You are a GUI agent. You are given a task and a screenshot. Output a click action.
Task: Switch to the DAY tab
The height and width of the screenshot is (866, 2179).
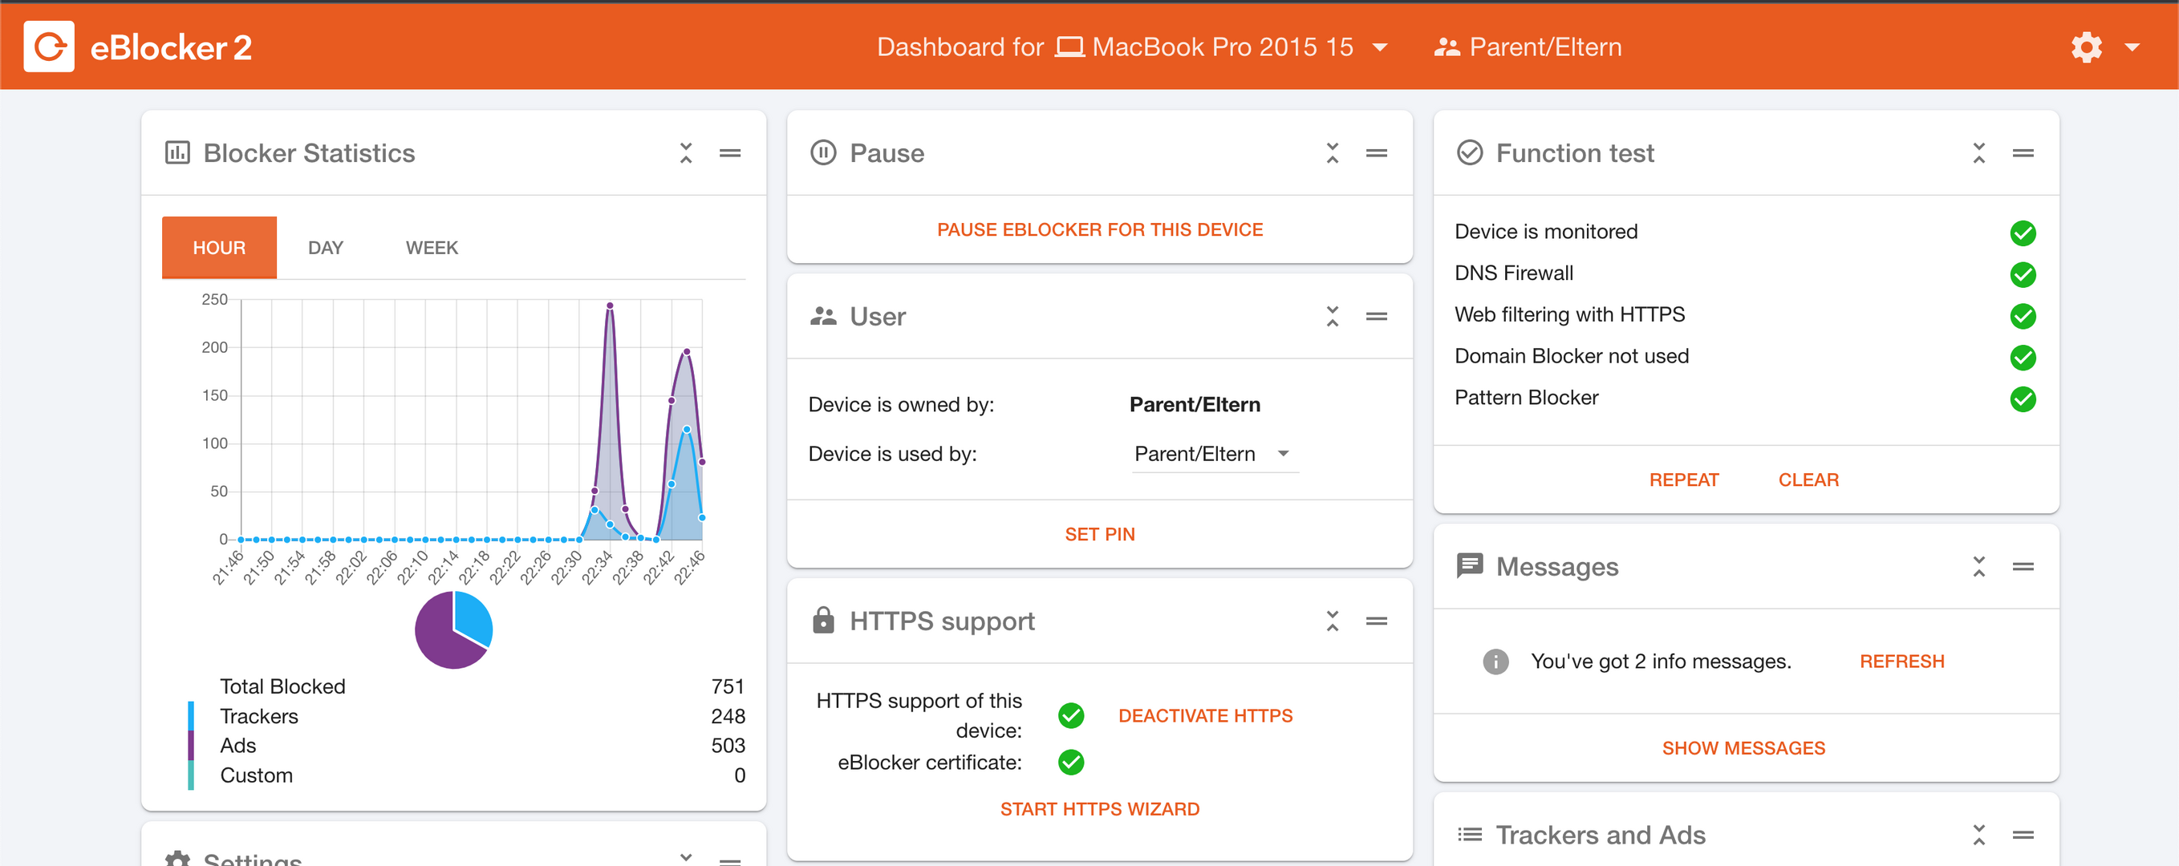326,247
